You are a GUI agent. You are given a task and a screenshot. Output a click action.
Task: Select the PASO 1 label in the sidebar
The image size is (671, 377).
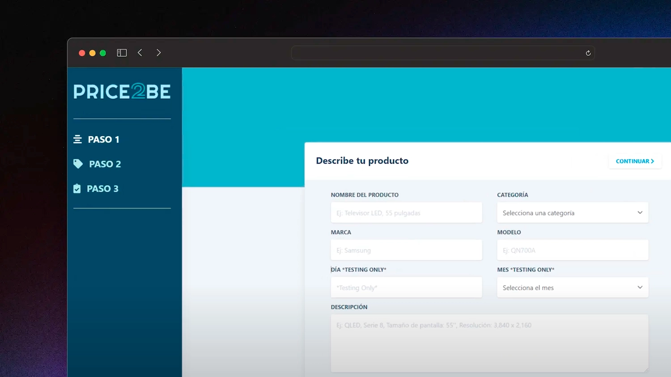click(x=103, y=139)
